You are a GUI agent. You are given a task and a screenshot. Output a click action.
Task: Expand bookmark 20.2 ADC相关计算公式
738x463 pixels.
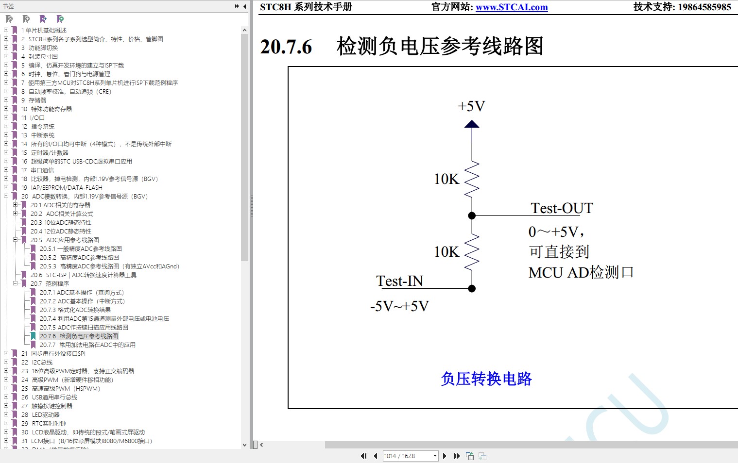point(15,214)
